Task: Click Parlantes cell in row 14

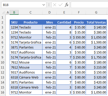Action: click(x=31, y=82)
